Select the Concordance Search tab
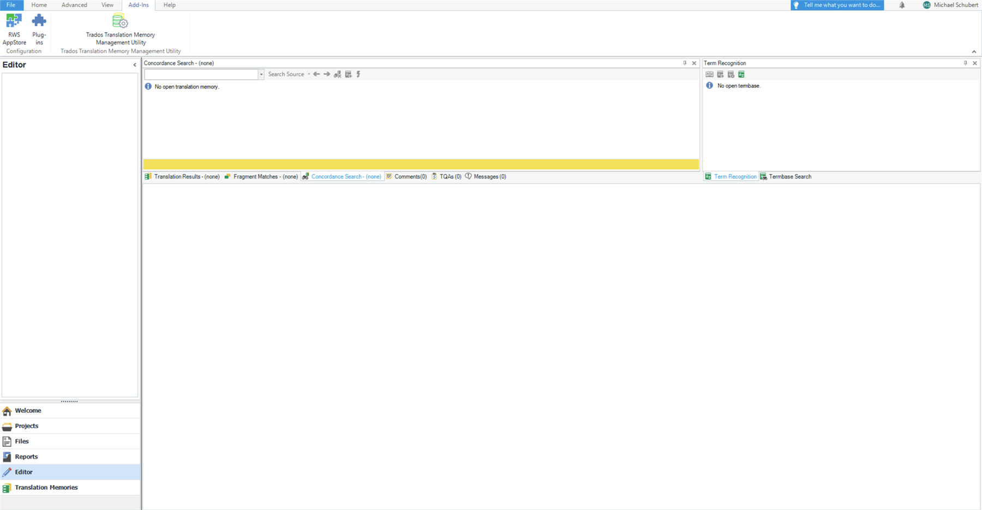This screenshot has width=982, height=510. (x=342, y=176)
